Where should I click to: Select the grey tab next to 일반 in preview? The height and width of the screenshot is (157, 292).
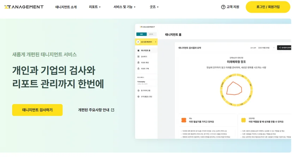point(151,34)
